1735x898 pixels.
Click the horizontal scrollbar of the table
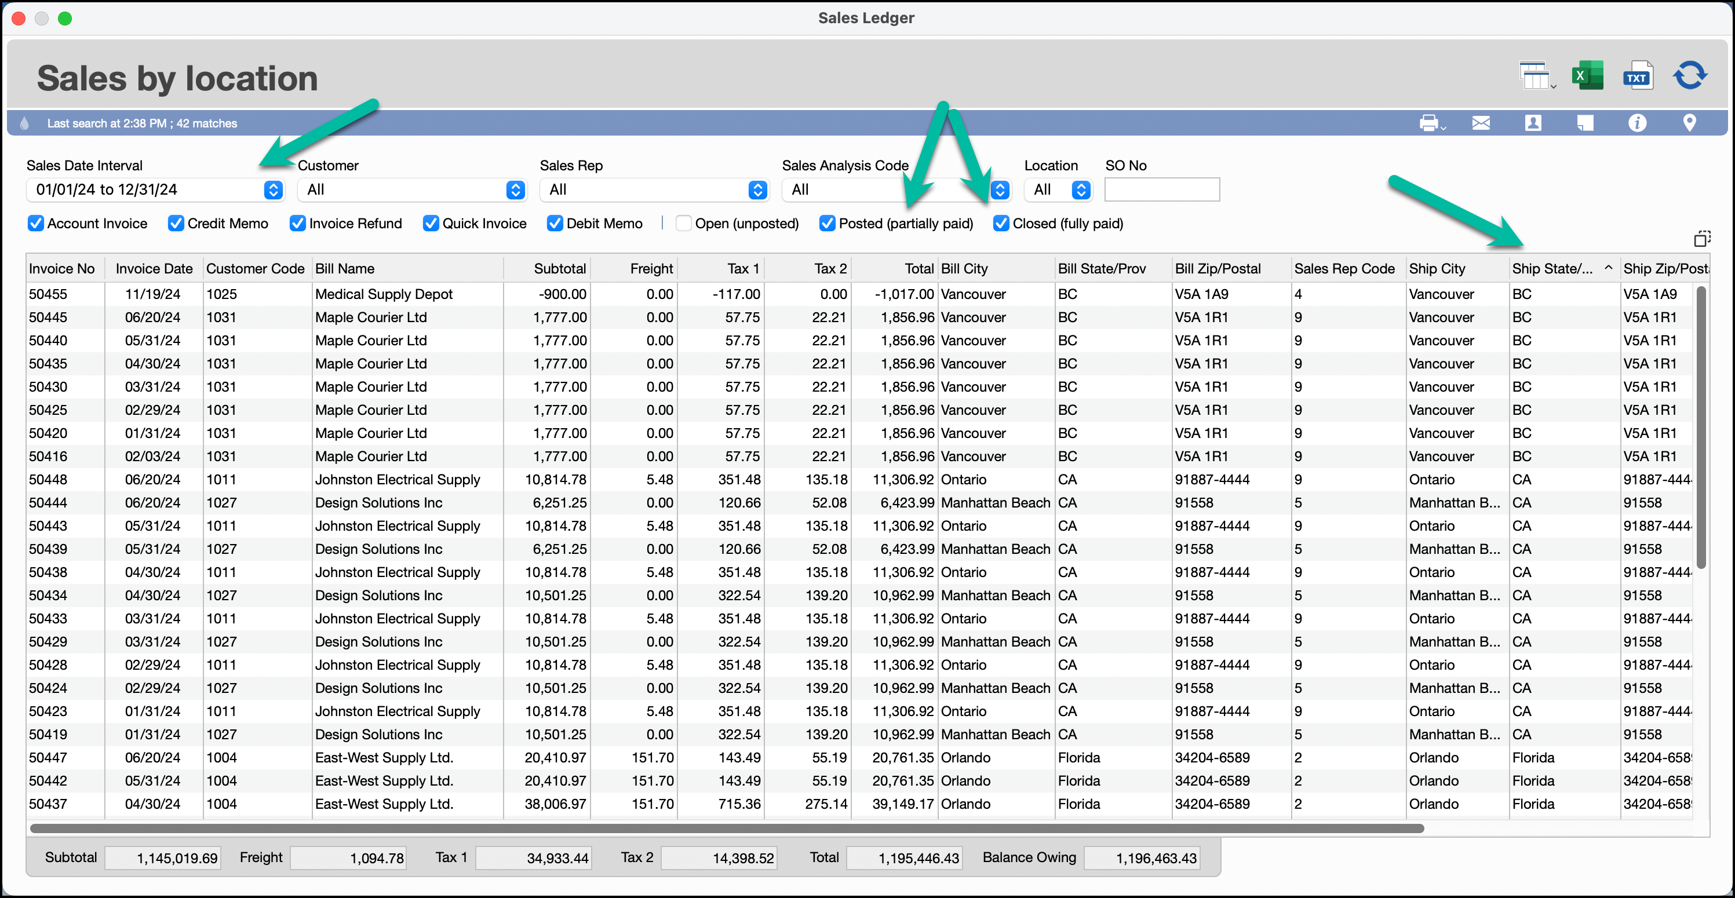pyautogui.click(x=727, y=828)
